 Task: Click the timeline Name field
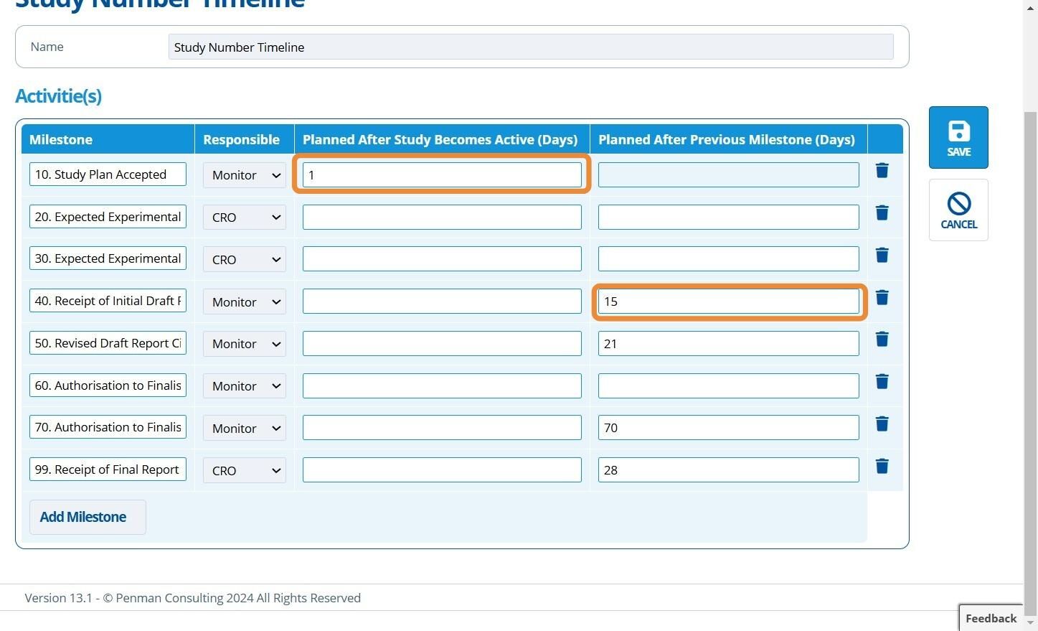[x=530, y=47]
